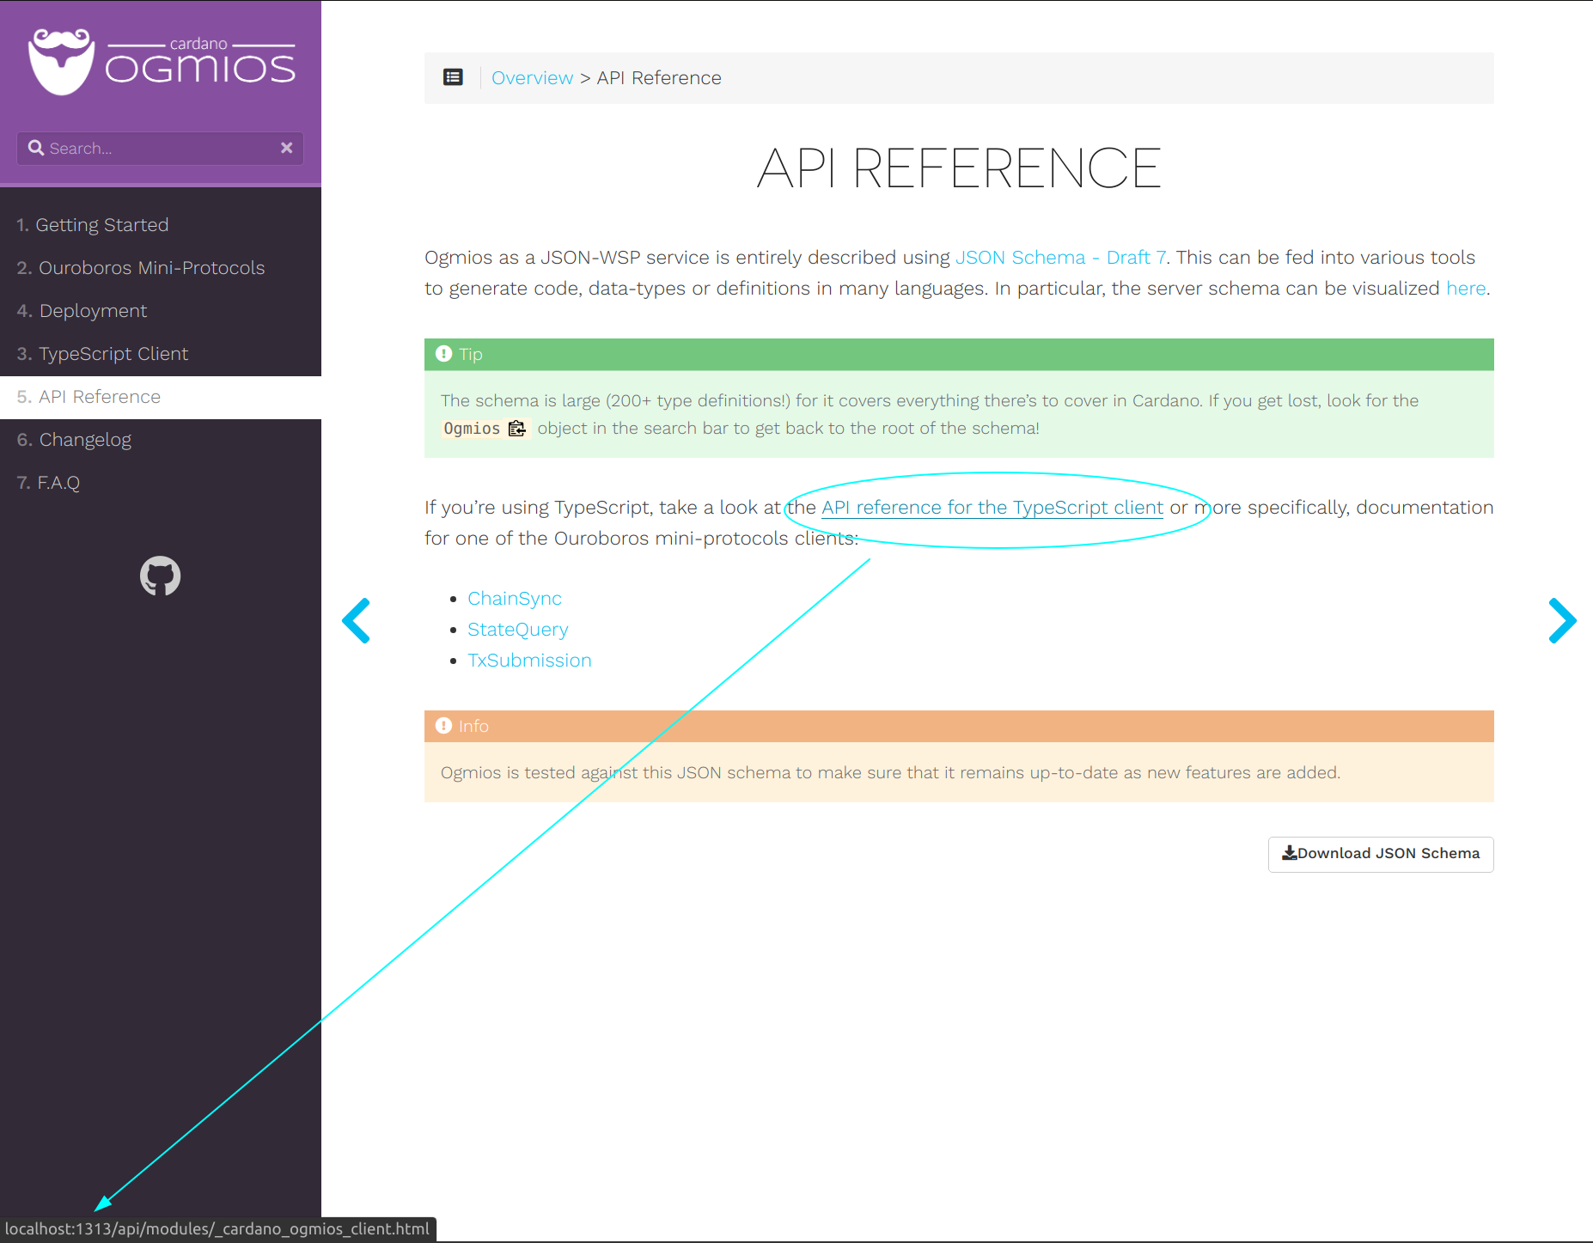Click the Info box exclamation icon
Viewport: 1593px width, 1243px height.
444,726
